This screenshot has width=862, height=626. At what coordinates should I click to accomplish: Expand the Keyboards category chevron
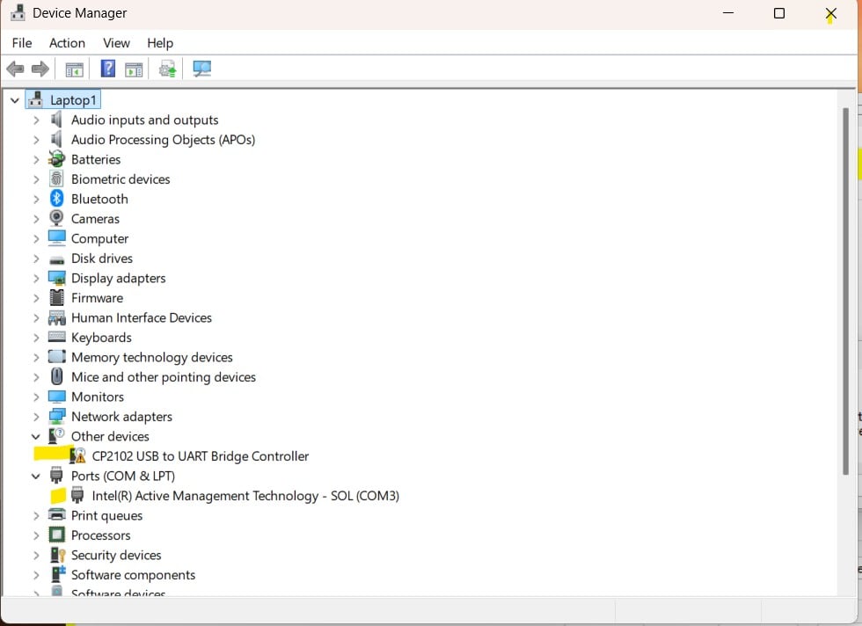pyautogui.click(x=36, y=338)
